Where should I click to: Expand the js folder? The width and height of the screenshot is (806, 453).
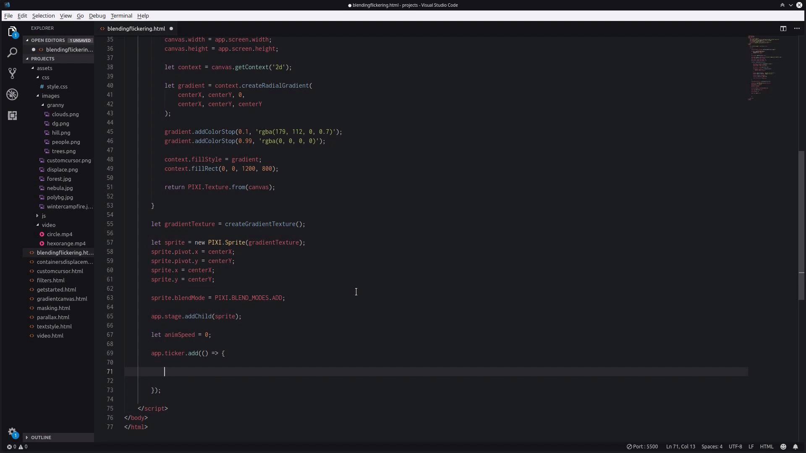point(43,216)
